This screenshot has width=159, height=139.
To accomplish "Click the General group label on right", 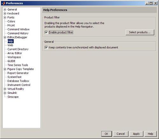I will click(49, 42).
